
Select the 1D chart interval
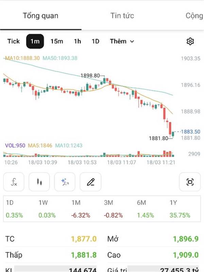[96, 41]
